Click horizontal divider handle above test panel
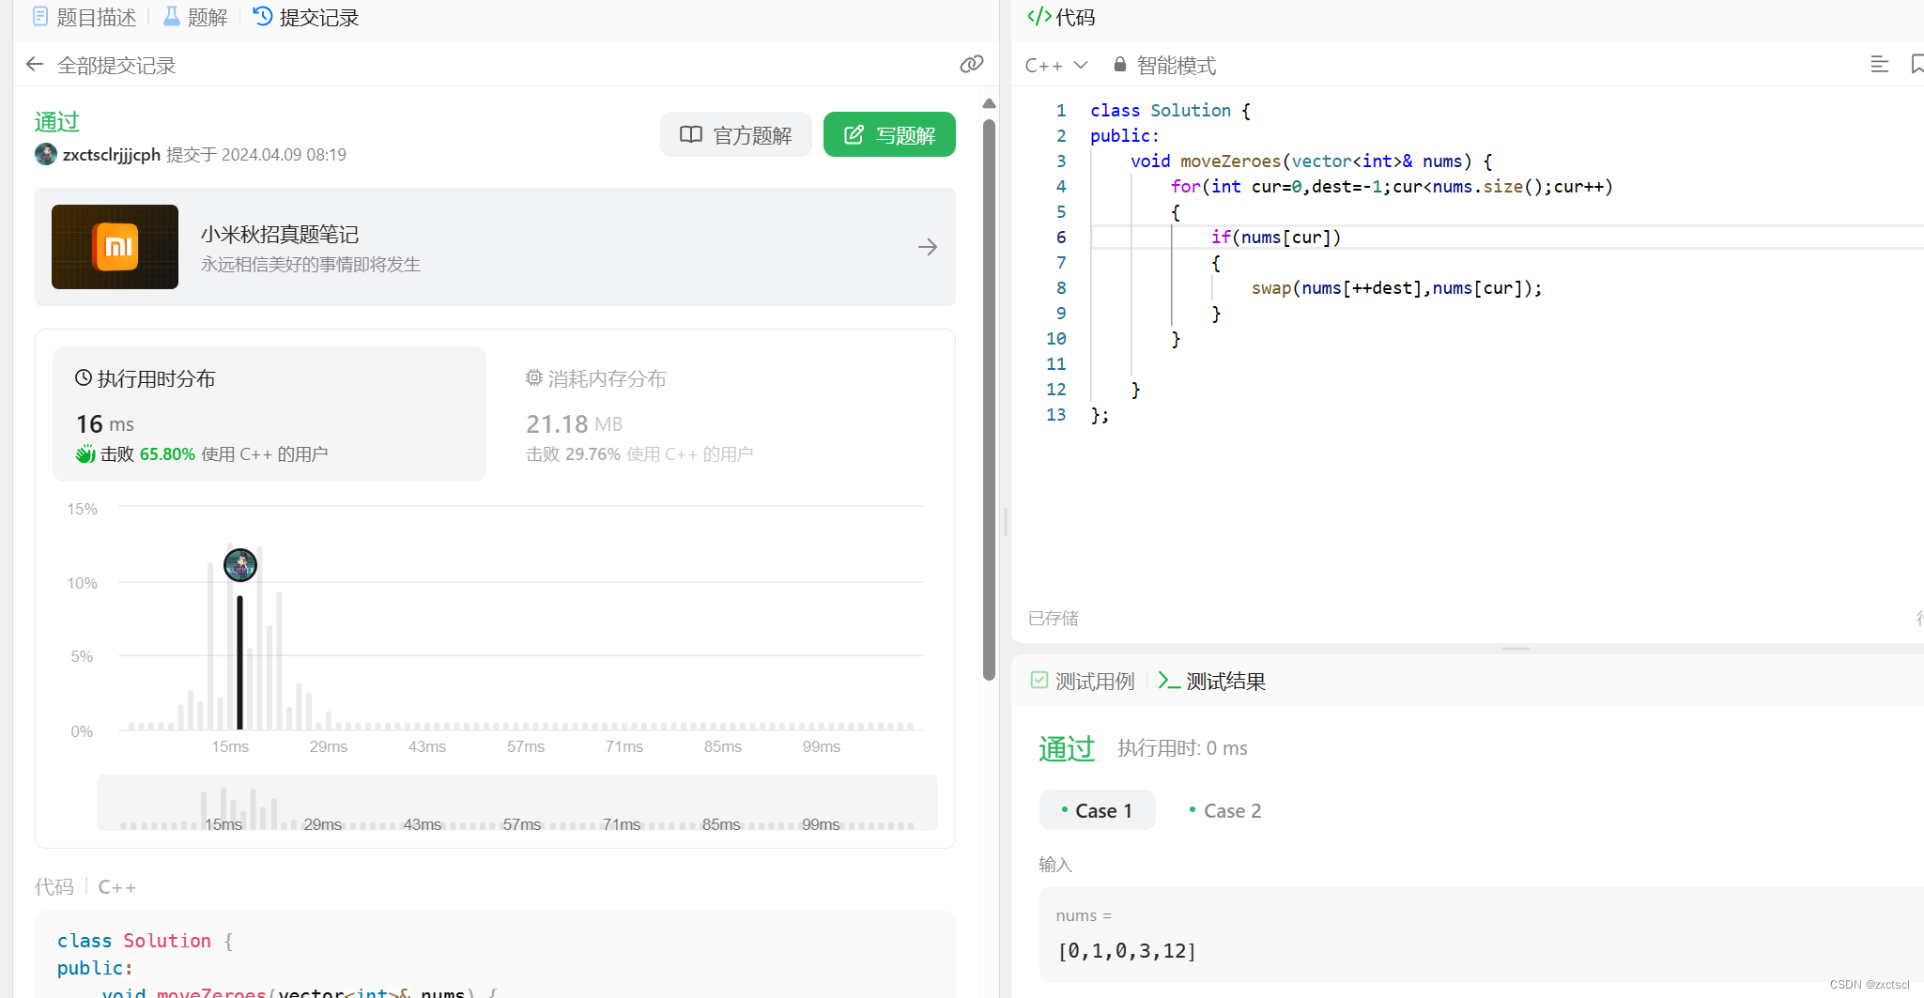This screenshot has width=1924, height=998. [x=1516, y=649]
